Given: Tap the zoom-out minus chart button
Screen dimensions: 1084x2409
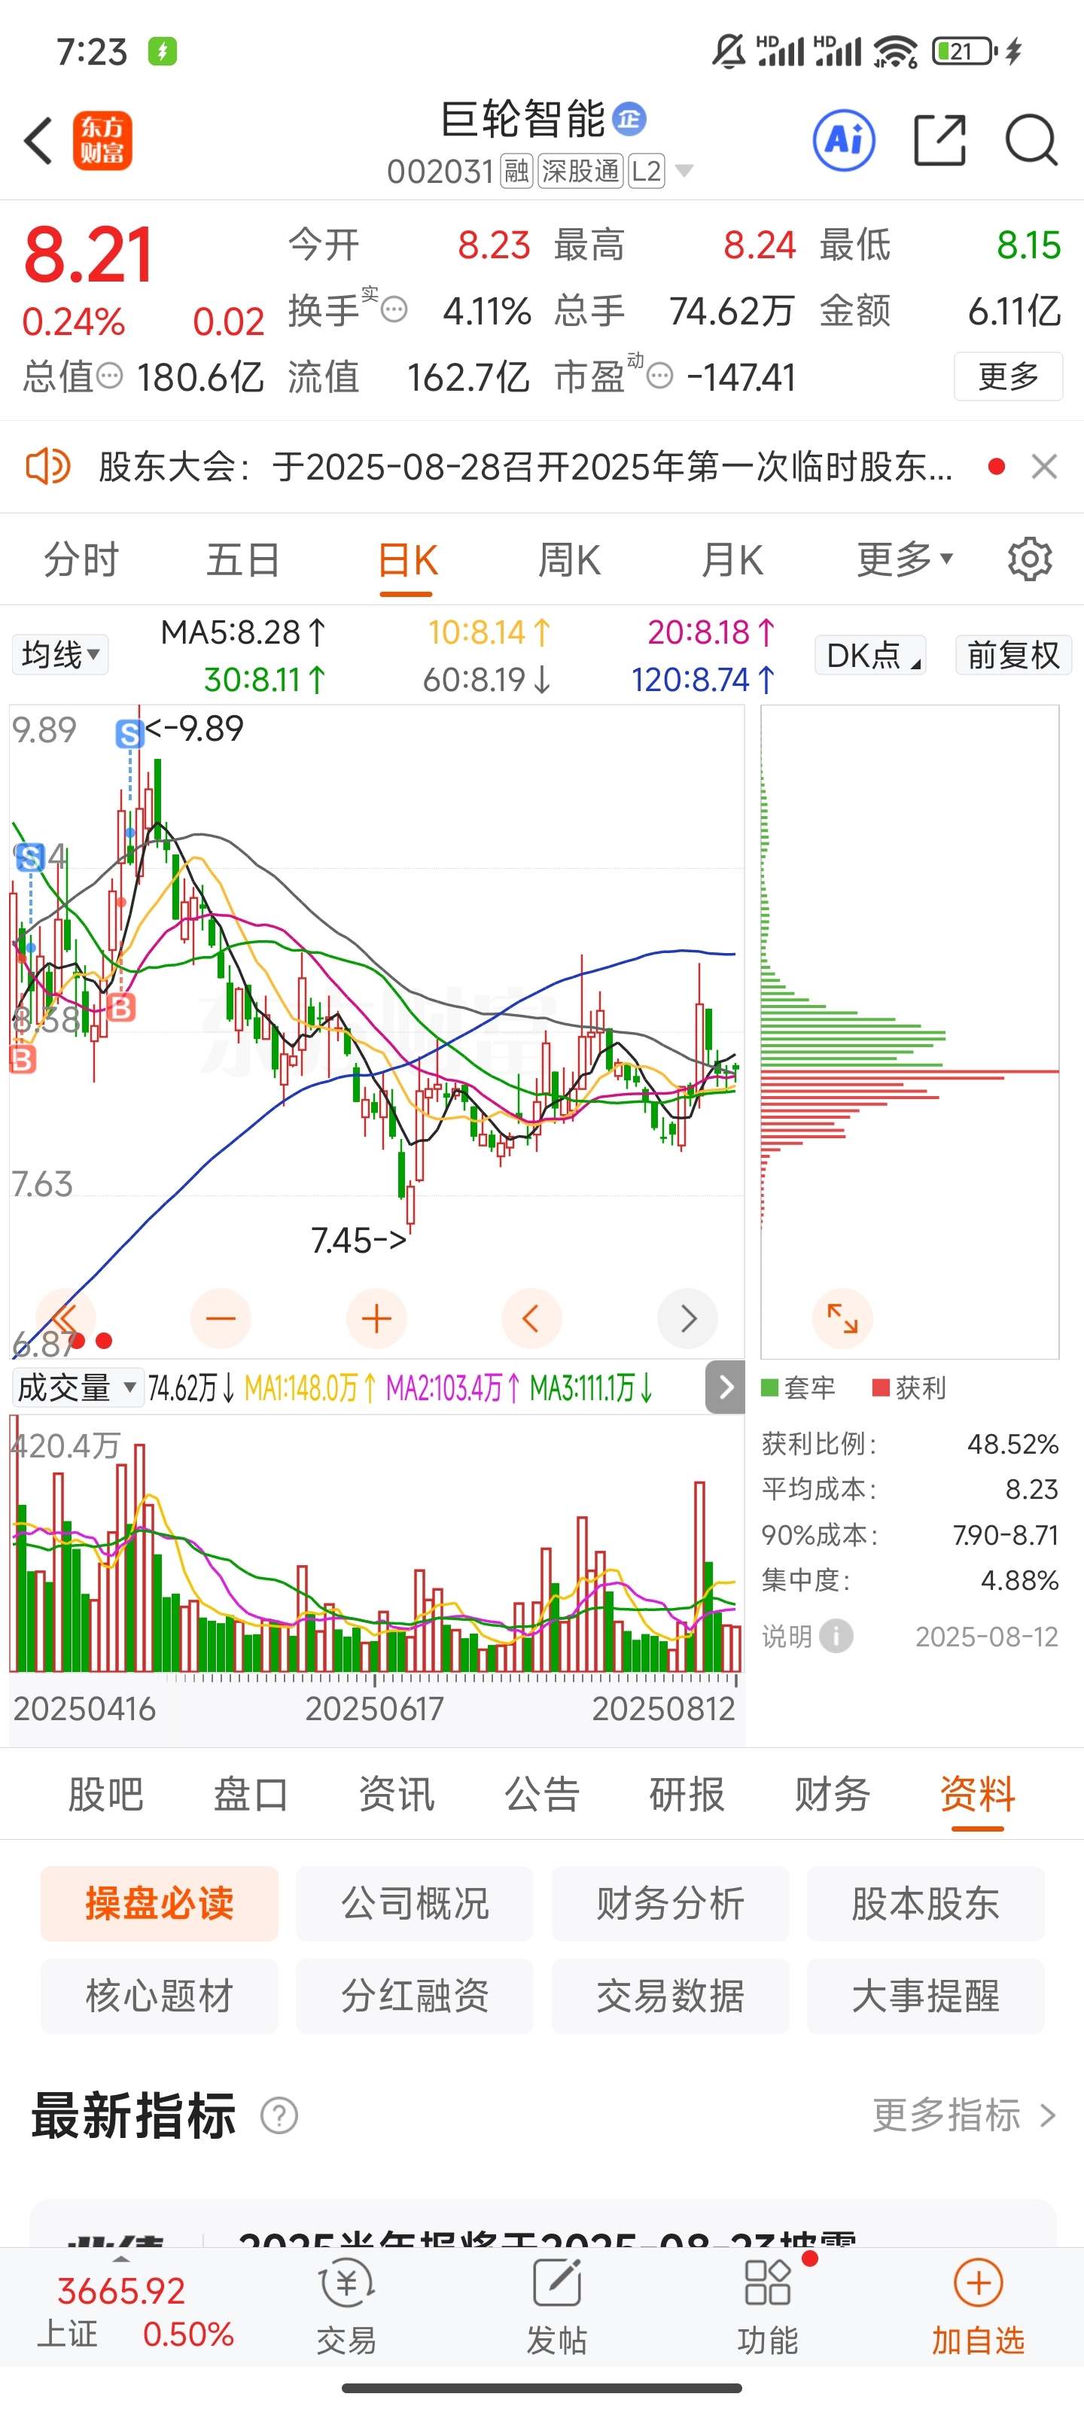Looking at the screenshot, I should coord(221,1319).
